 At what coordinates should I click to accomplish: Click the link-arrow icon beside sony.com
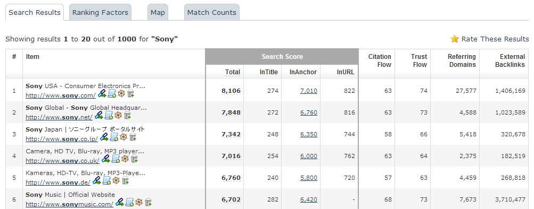[x=102, y=94]
